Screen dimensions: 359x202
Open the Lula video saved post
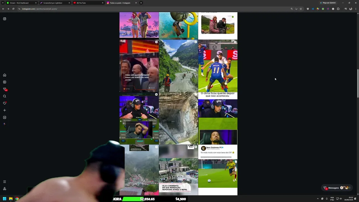[139, 66]
